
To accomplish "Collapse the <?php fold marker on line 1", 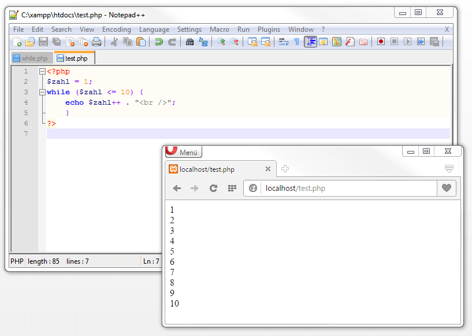I will tap(42, 71).
